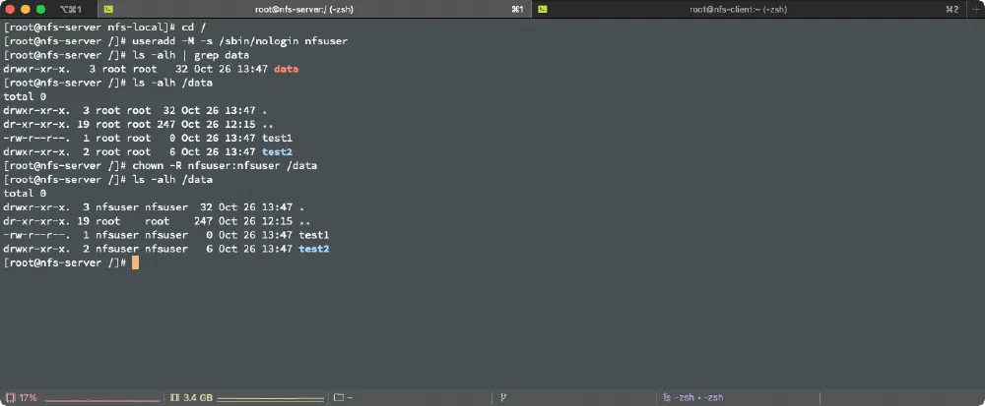This screenshot has width=985, height=406.
Task: Click terminal icon on nfs-client tab
Action: point(543,9)
